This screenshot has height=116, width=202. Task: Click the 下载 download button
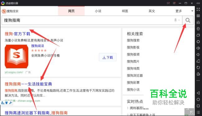[108, 57]
